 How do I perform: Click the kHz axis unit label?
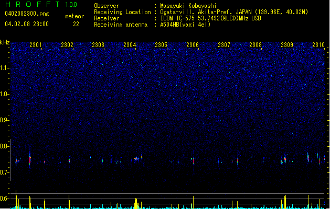pyautogui.click(x=5, y=42)
